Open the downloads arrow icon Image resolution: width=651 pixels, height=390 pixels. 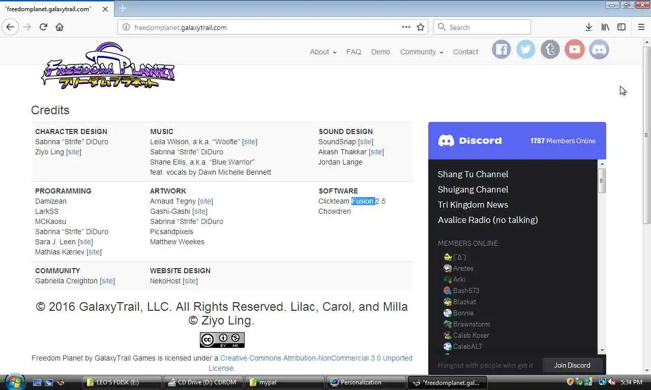pos(588,27)
